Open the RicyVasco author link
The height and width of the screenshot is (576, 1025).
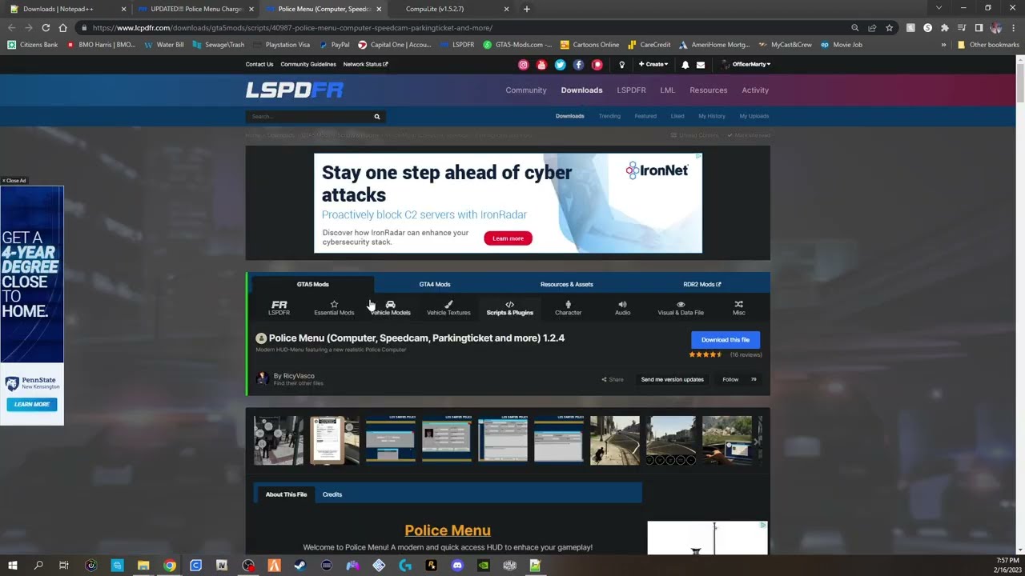pyautogui.click(x=299, y=376)
